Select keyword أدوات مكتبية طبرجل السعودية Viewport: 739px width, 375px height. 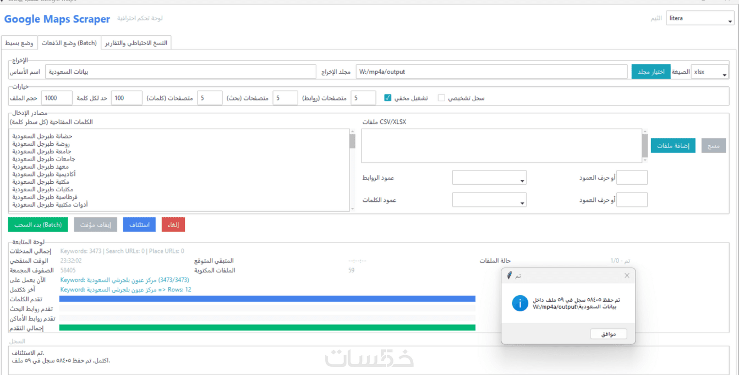point(50,205)
